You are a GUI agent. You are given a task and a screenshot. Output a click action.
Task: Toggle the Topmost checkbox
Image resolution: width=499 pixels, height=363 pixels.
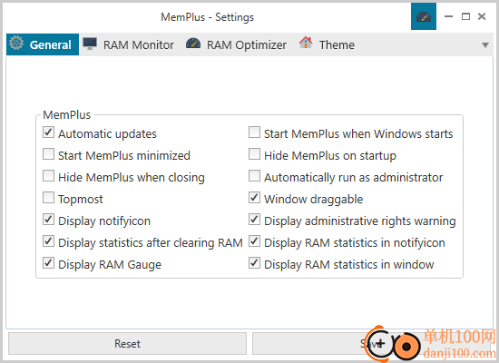click(x=48, y=198)
